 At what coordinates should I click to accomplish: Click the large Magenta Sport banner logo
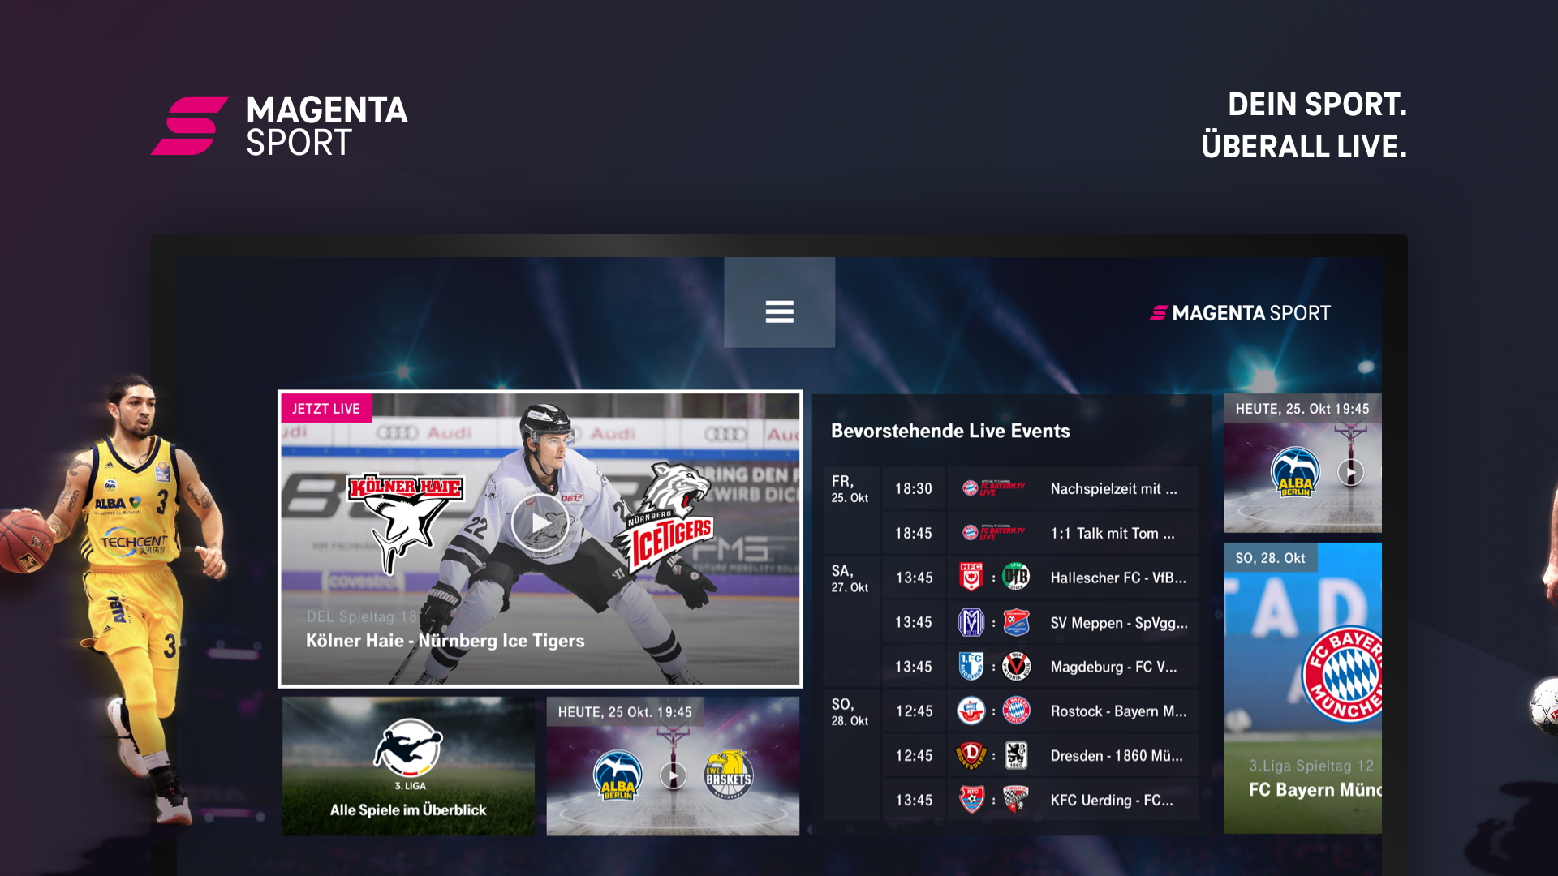[279, 126]
